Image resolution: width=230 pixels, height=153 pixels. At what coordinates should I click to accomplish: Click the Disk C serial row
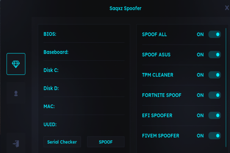(x=84, y=70)
